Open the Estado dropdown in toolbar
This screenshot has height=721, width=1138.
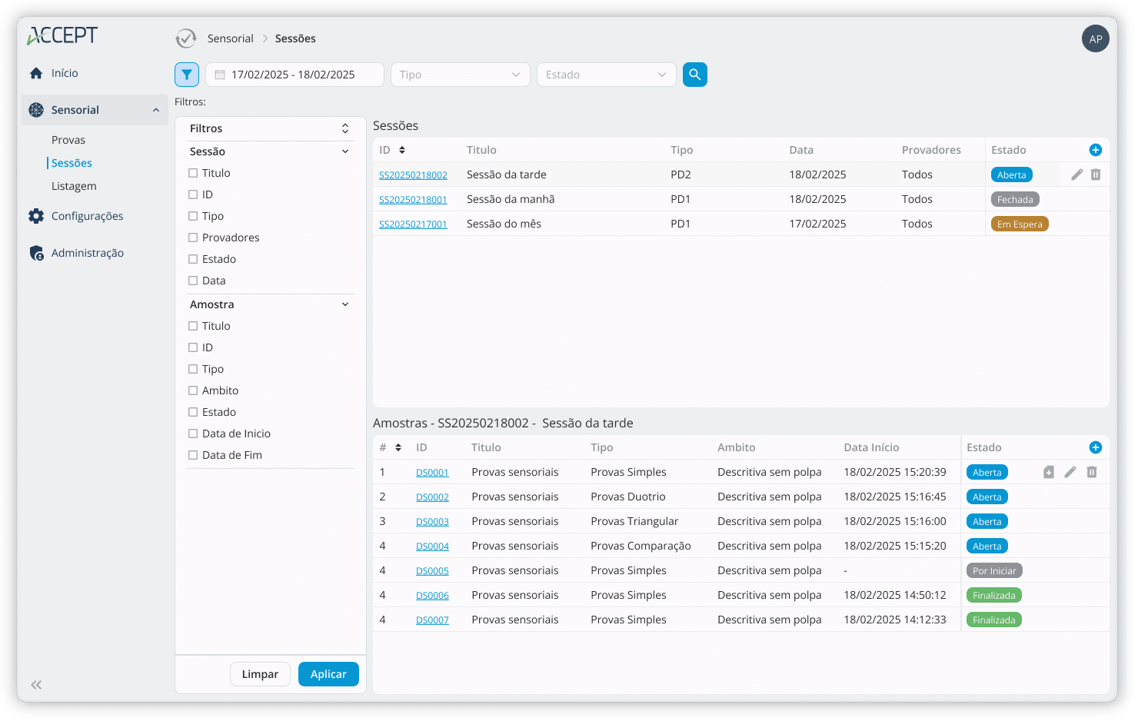point(606,75)
